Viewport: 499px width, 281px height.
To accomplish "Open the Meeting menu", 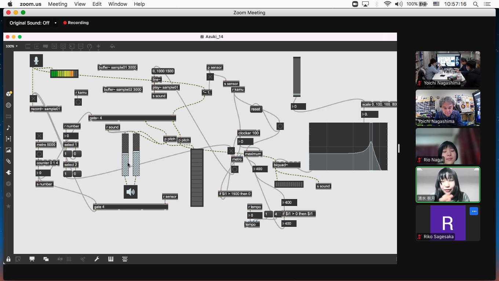I will [58, 4].
